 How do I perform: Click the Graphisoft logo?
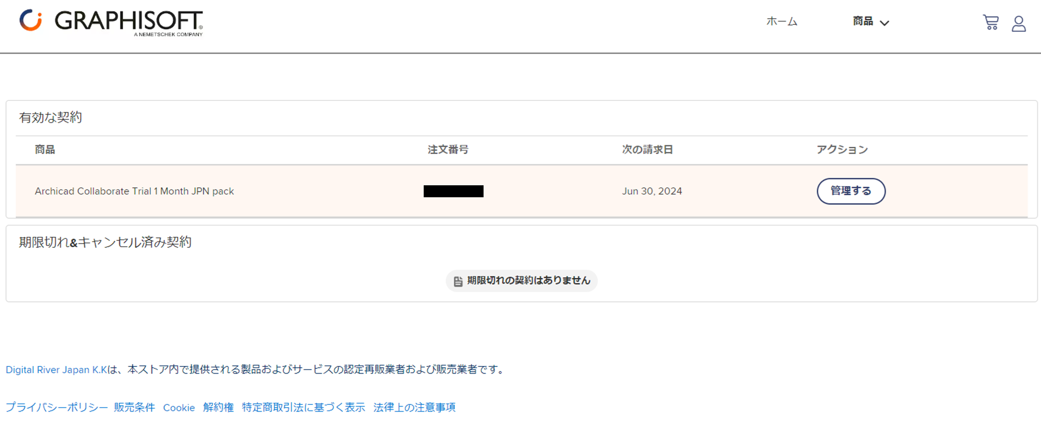(x=111, y=22)
